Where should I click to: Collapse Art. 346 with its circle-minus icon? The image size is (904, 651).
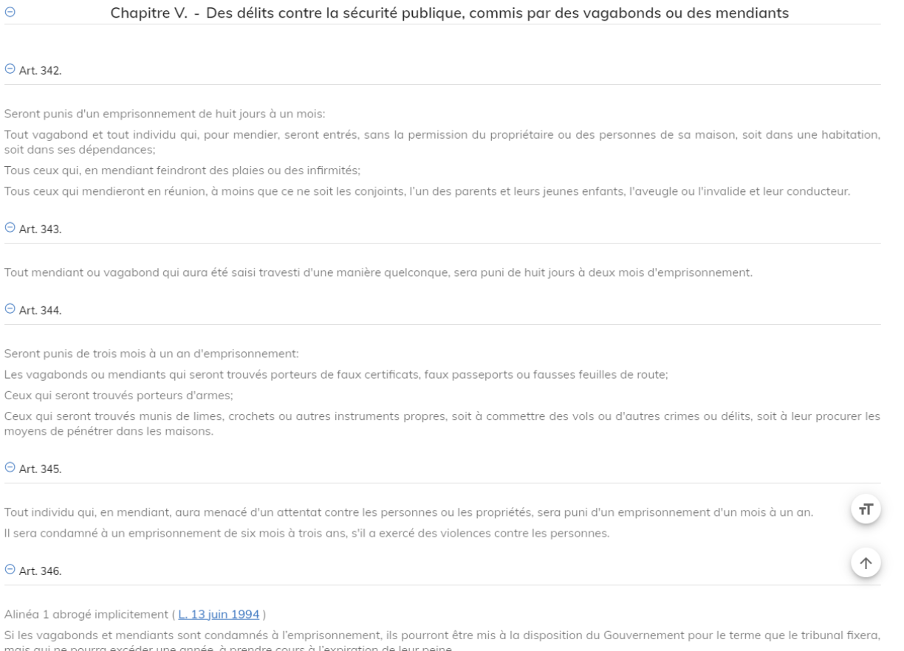click(10, 569)
